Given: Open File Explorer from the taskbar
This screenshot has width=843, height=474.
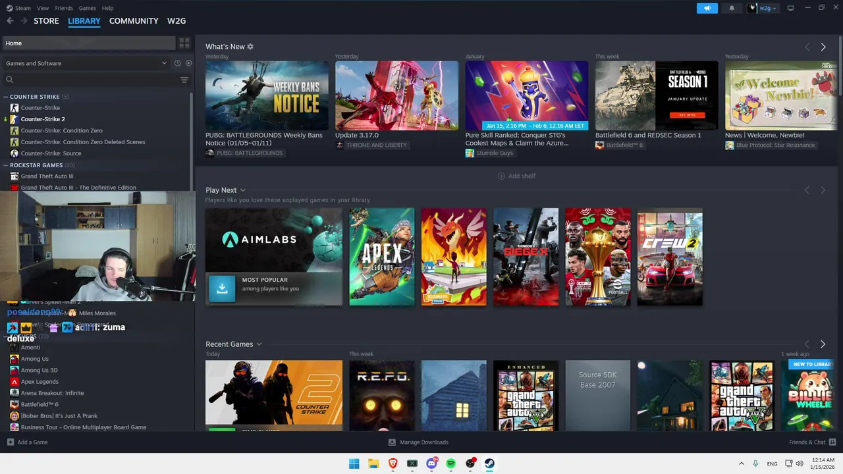Looking at the screenshot, I should pyautogui.click(x=373, y=463).
